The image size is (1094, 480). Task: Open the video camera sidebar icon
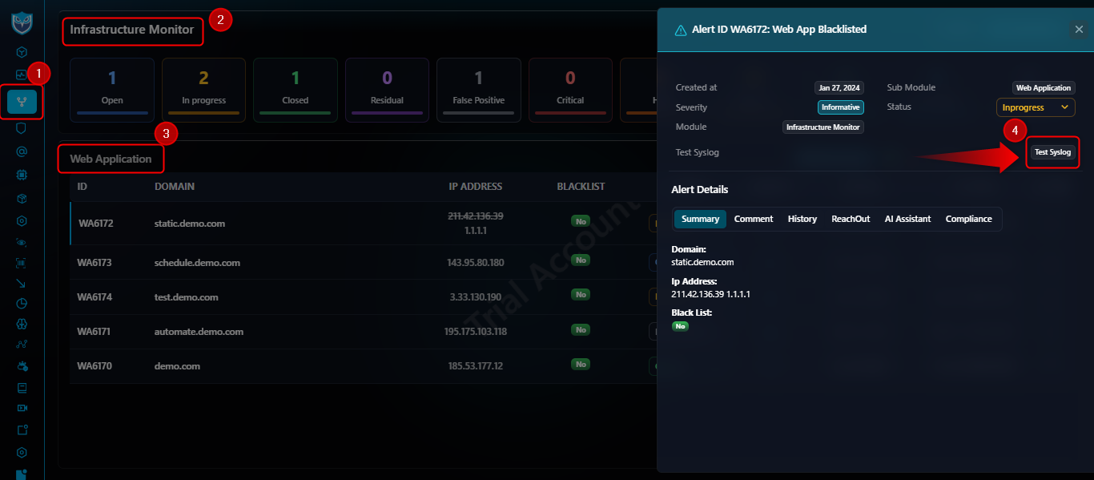coord(22,408)
